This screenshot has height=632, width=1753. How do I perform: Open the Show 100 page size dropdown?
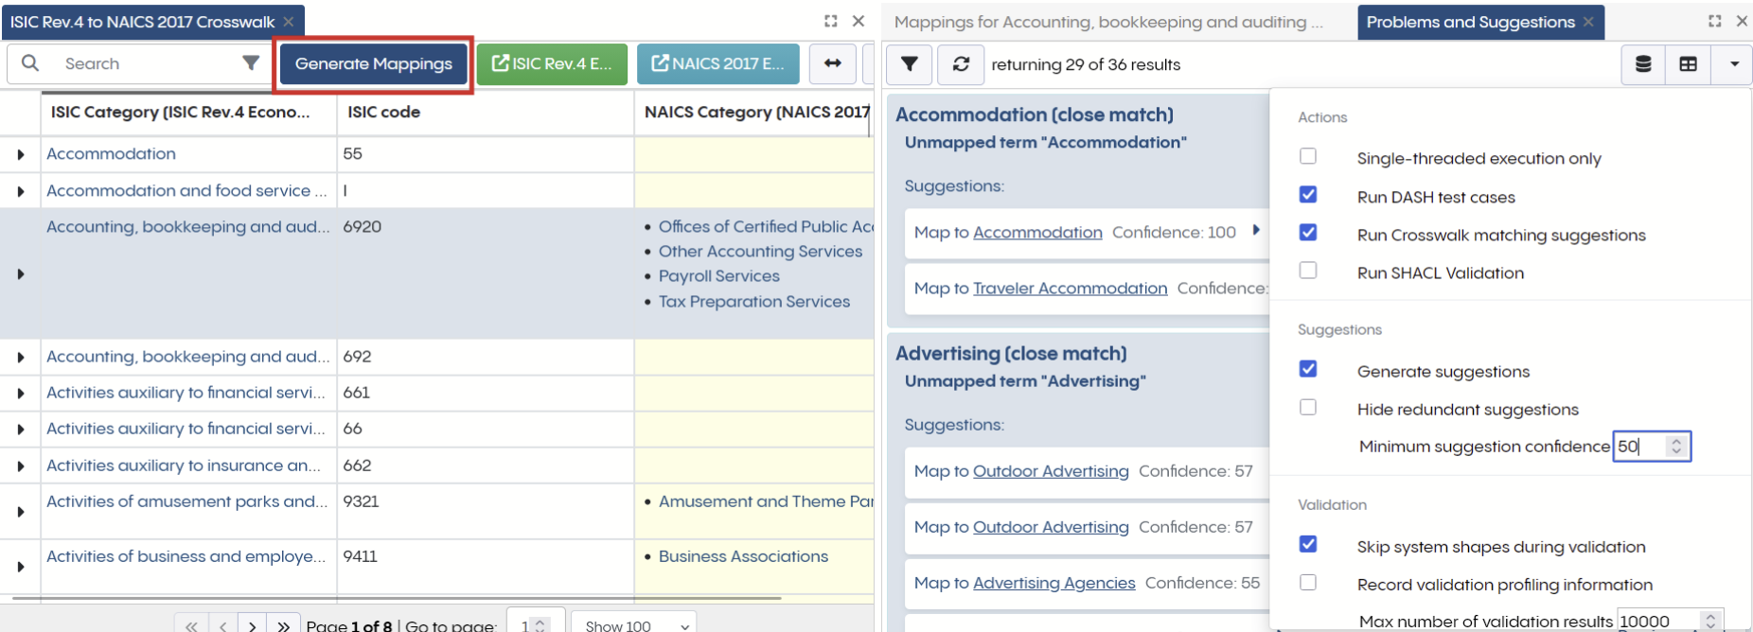[636, 625]
